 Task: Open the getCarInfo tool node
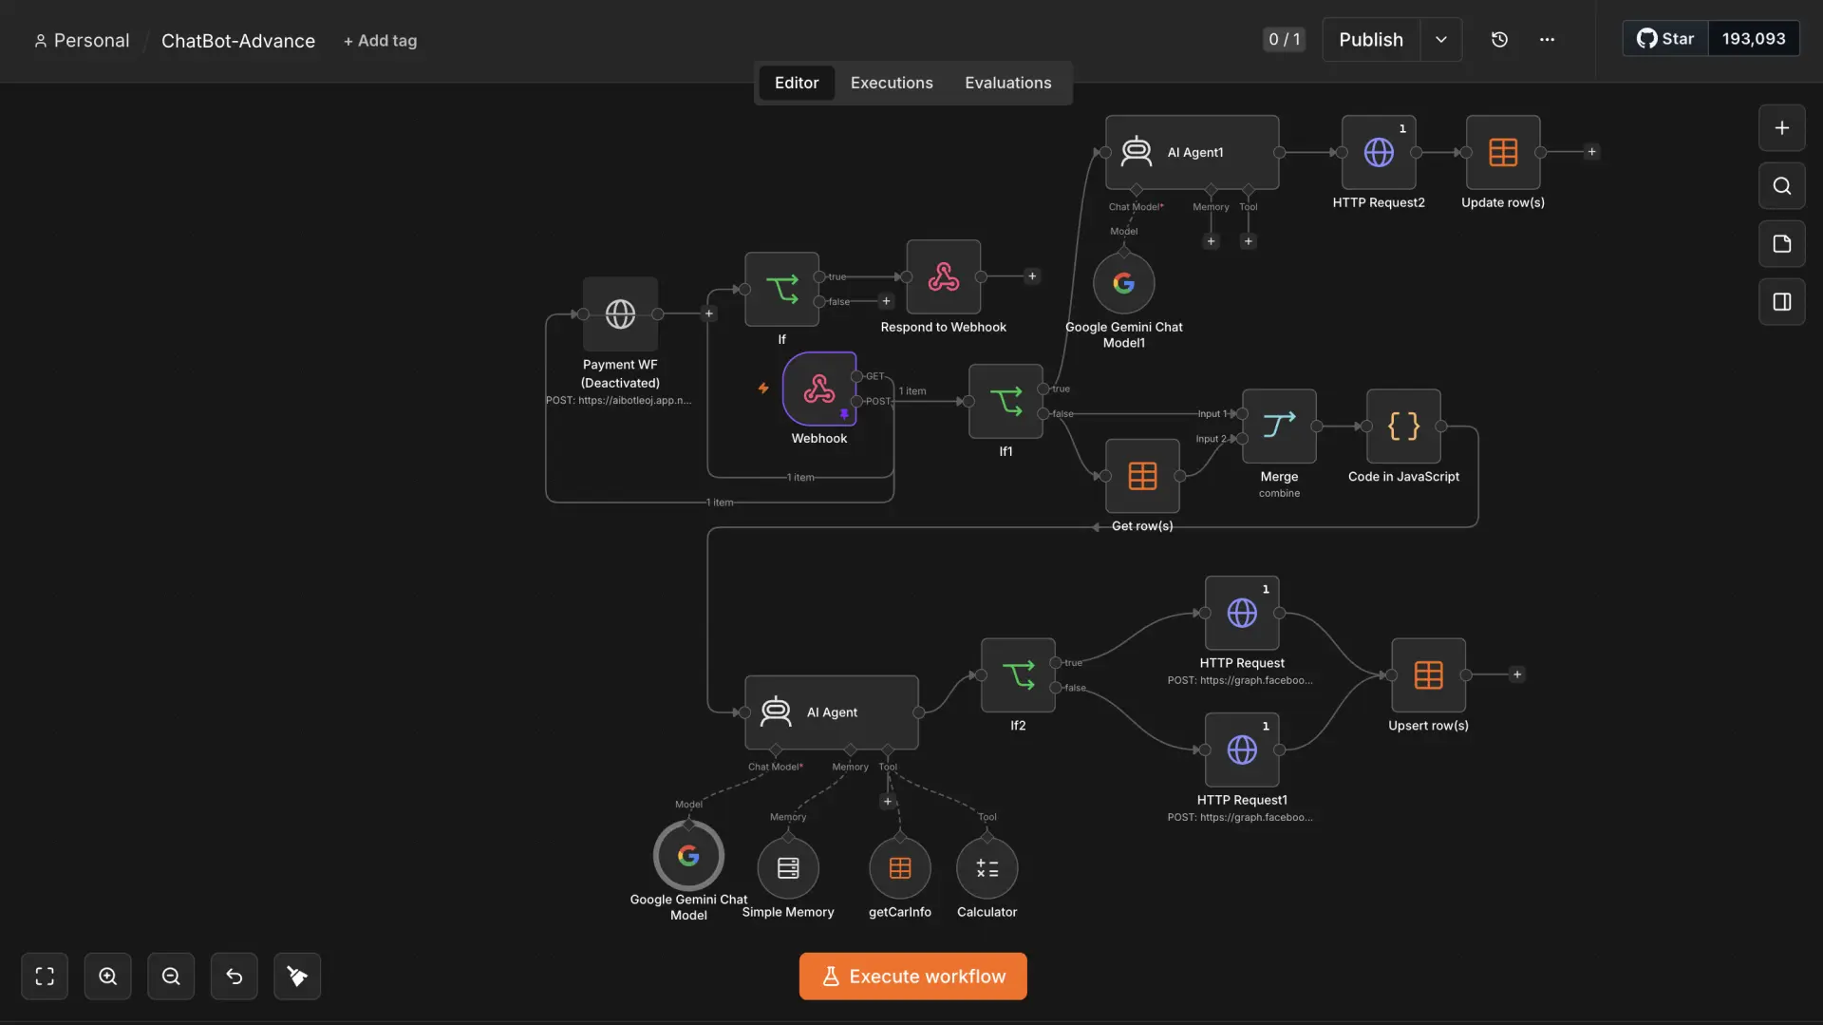[899, 868]
